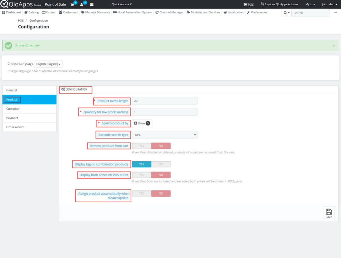Set Display both prices to YES
Image resolution: width=341 pixels, height=258 pixels.
pos(142,175)
